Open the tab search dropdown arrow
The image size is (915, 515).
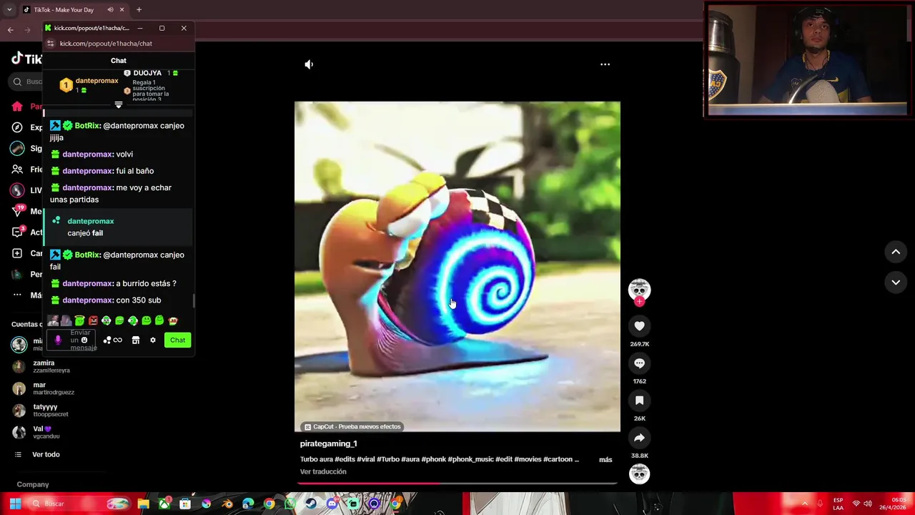coord(9,10)
